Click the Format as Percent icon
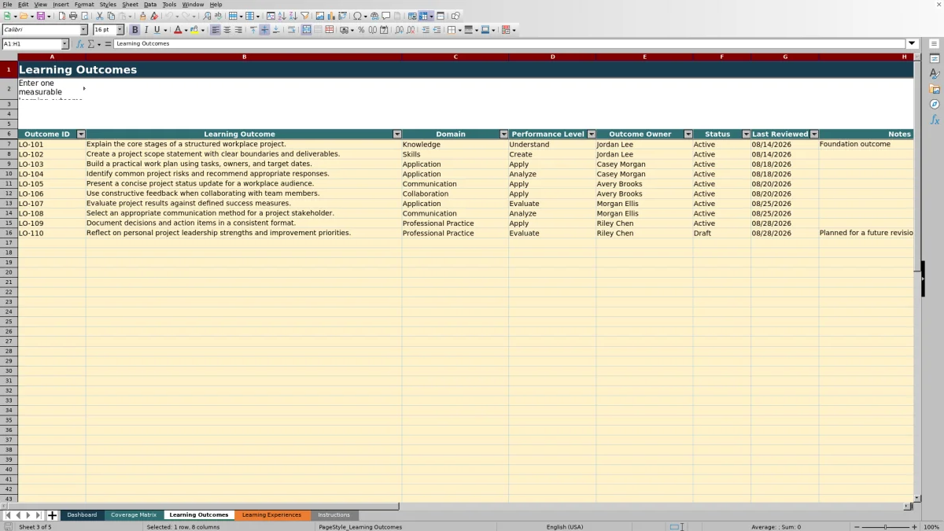 (x=361, y=30)
